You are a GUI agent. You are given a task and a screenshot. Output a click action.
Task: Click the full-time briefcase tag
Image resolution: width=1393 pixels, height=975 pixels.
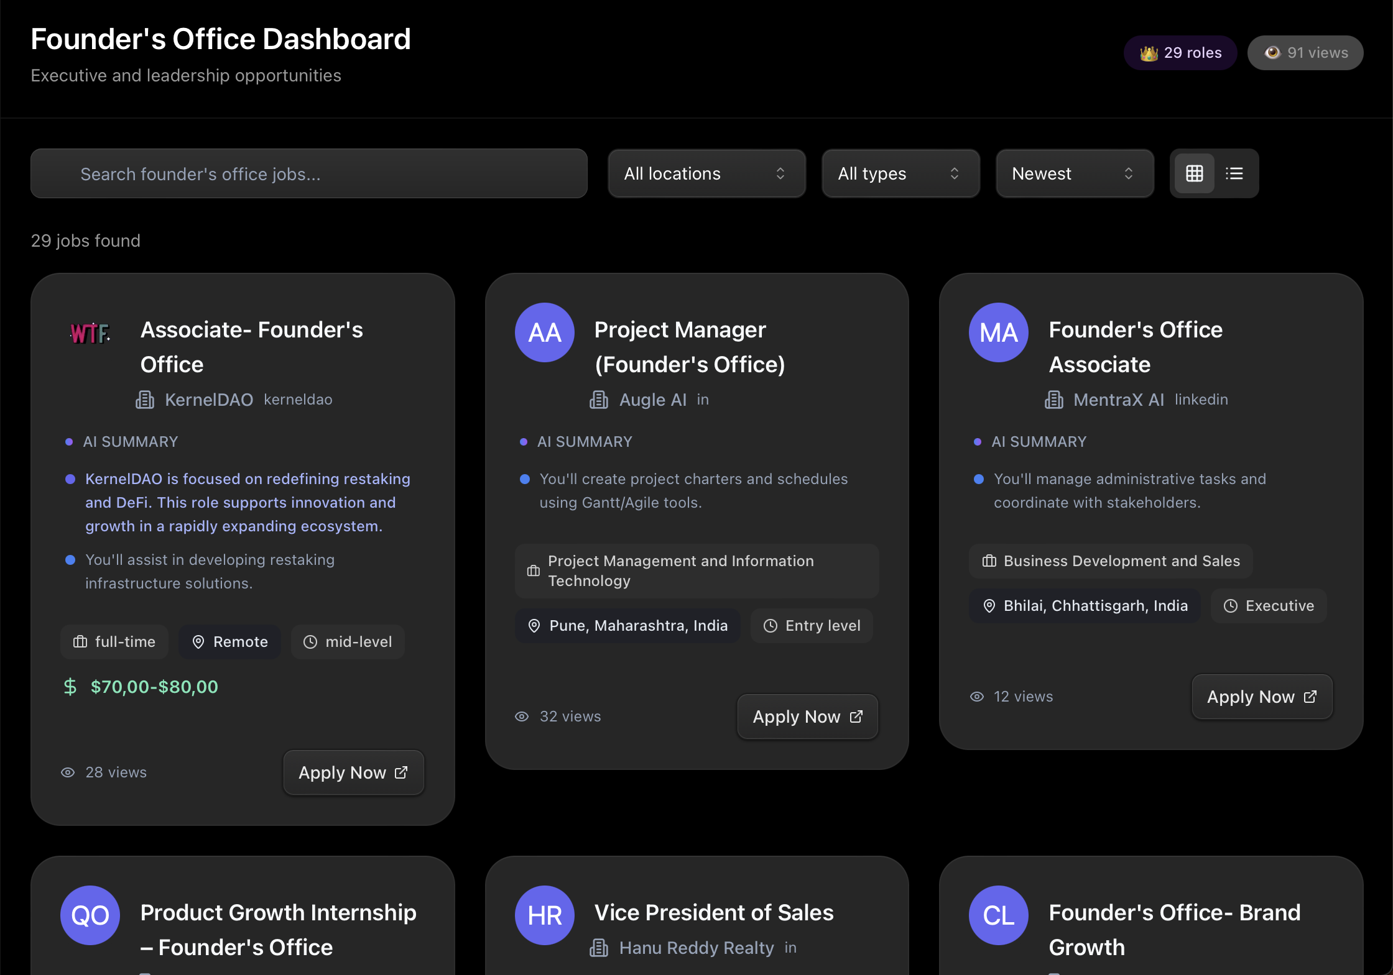(x=114, y=642)
